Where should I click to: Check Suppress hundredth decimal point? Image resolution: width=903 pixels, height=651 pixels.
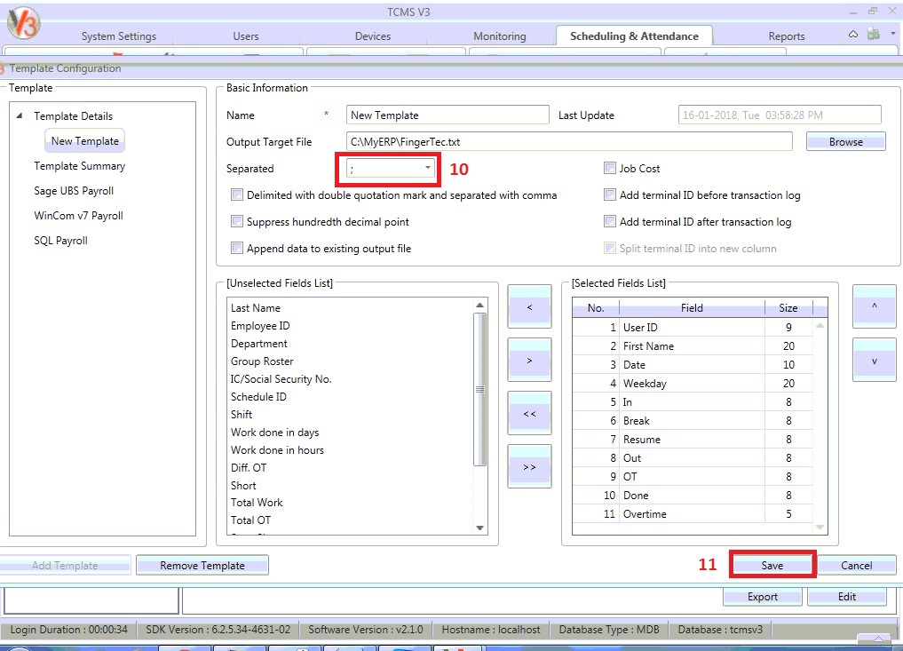coord(237,222)
